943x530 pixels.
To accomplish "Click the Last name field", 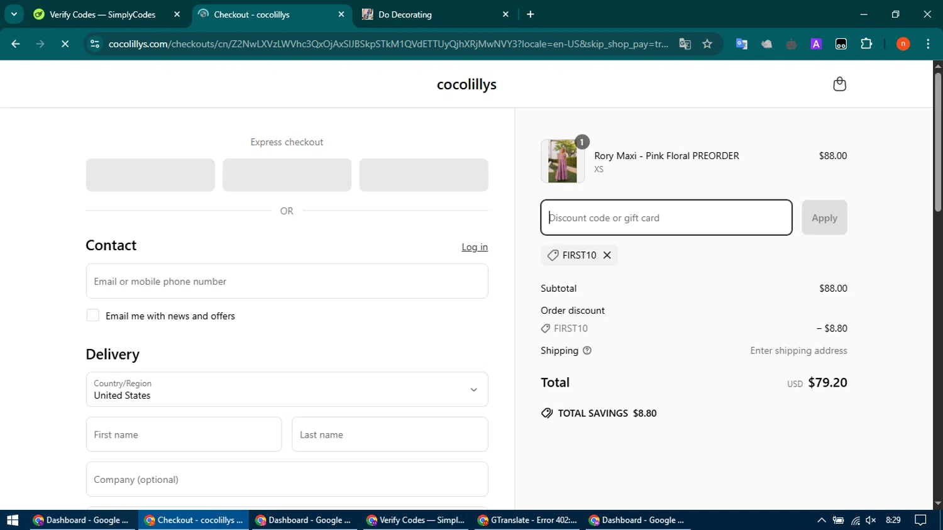I will [x=390, y=434].
